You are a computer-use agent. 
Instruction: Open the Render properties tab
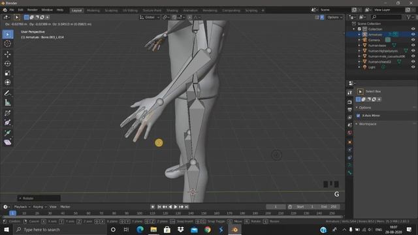coord(350,102)
